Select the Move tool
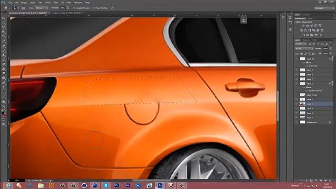336x189 pixels. 4,18
